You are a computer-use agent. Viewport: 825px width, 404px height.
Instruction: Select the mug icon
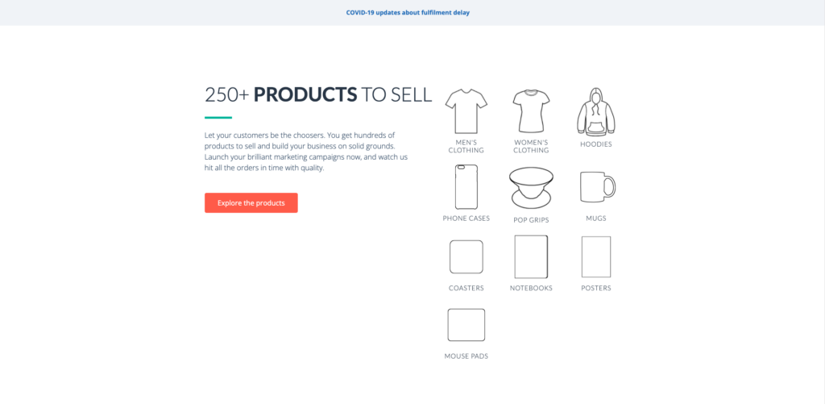(x=597, y=186)
